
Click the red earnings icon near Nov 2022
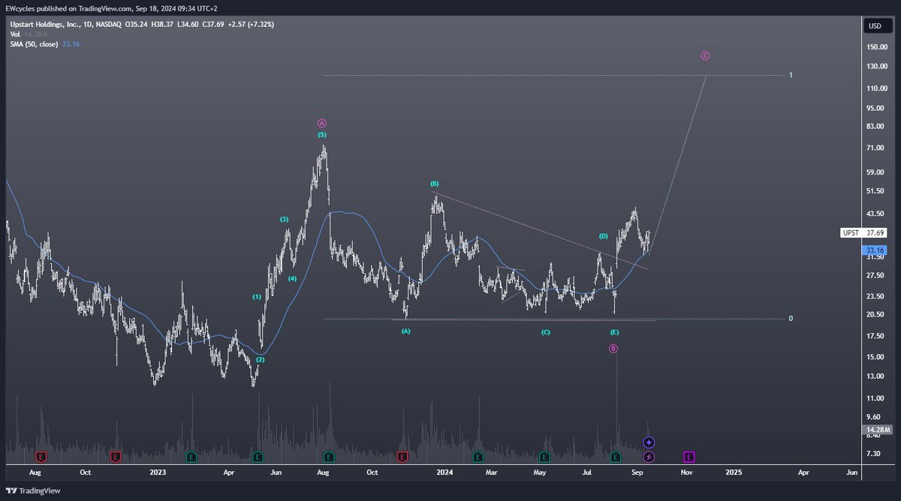pos(116,456)
